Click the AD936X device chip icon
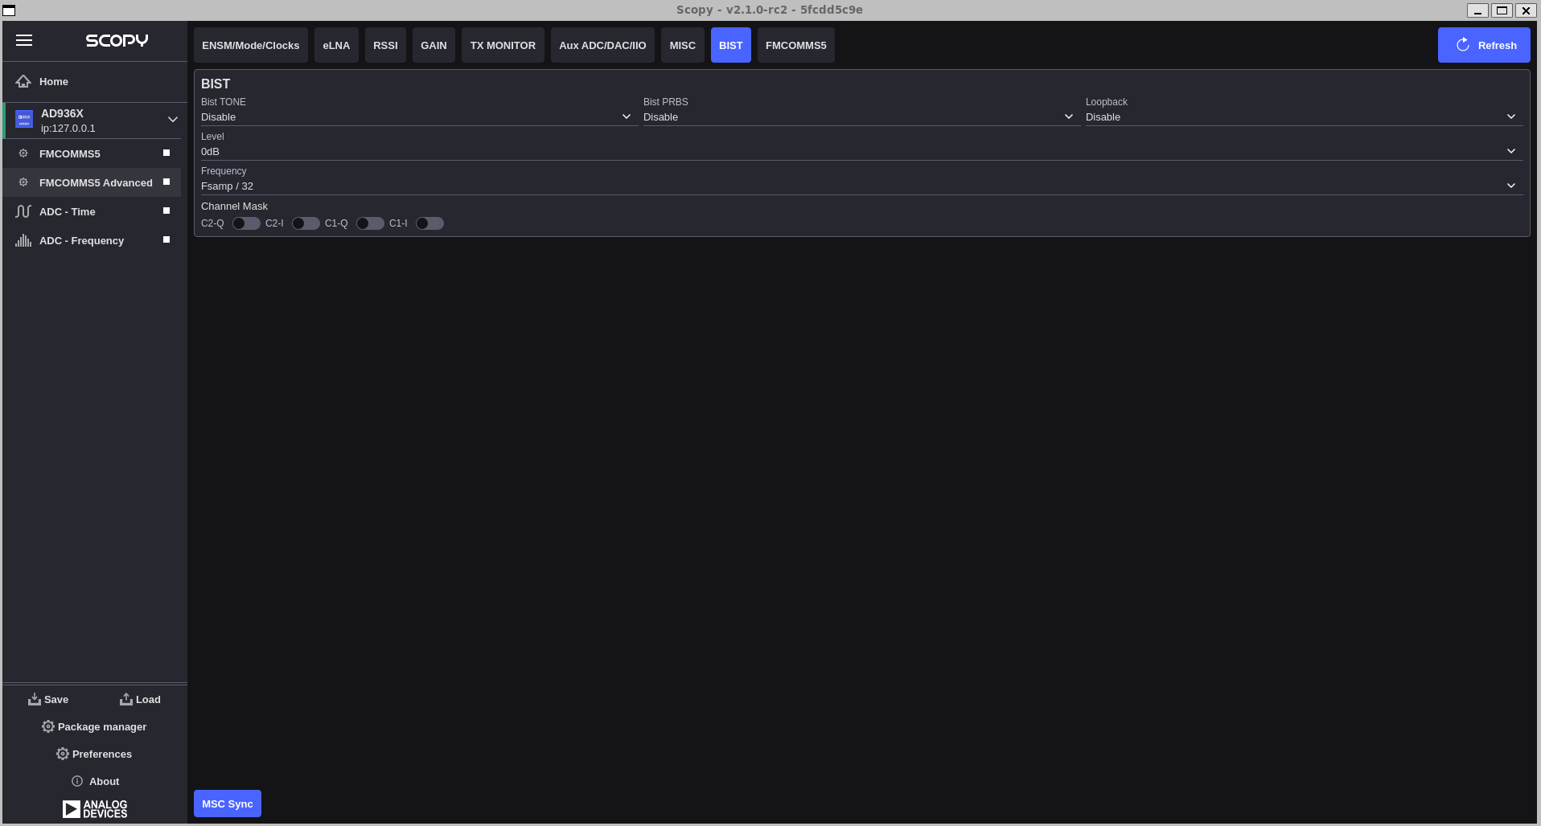This screenshot has height=826, width=1541. point(24,119)
